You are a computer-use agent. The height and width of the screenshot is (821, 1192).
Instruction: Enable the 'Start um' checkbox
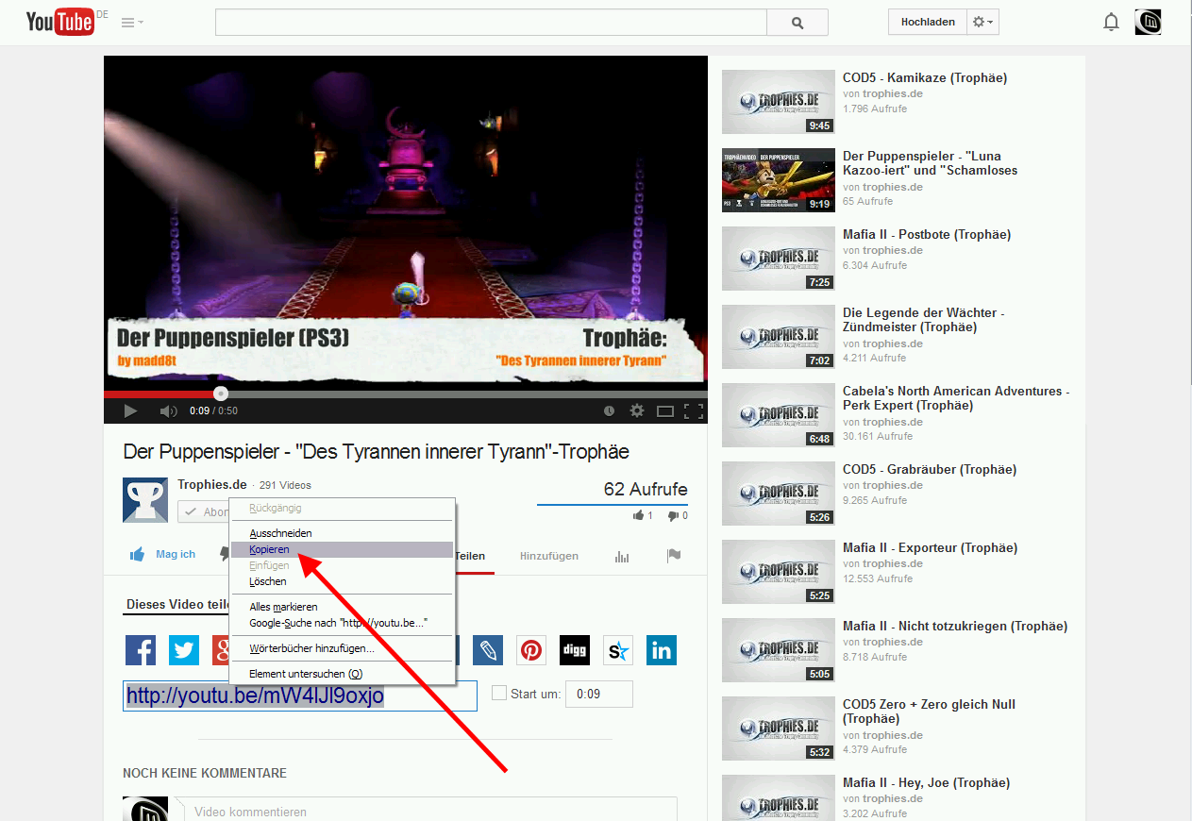(497, 694)
